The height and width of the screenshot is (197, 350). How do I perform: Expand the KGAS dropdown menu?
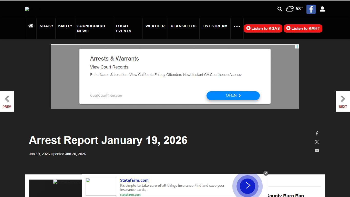[46, 26]
